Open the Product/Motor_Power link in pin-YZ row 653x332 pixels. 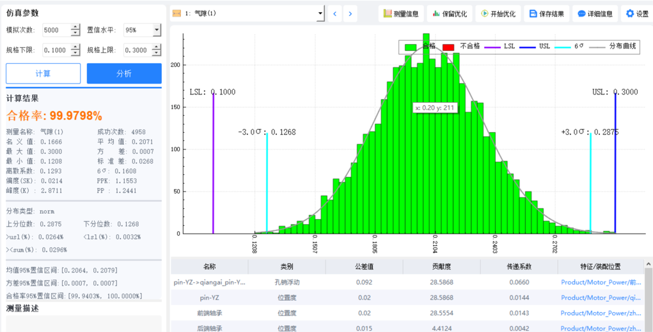601,298
